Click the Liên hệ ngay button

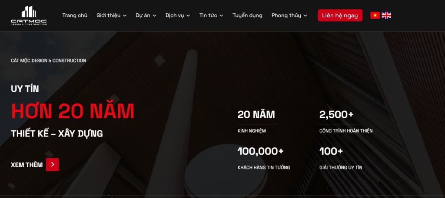(x=340, y=15)
